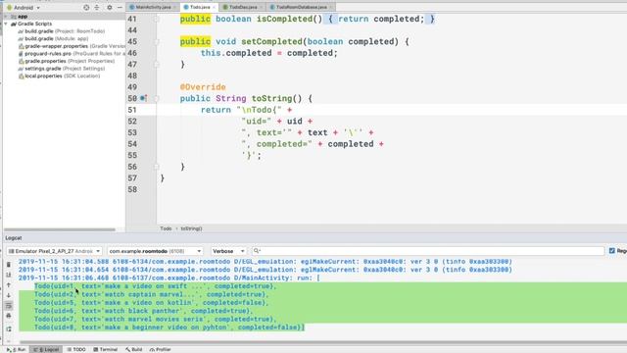Collapse the Gradle Scripts node arrow
The height and width of the screenshot is (353, 627).
point(6,24)
